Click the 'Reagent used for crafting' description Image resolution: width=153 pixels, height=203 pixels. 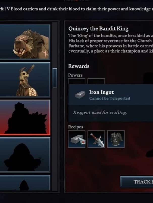[100, 113]
